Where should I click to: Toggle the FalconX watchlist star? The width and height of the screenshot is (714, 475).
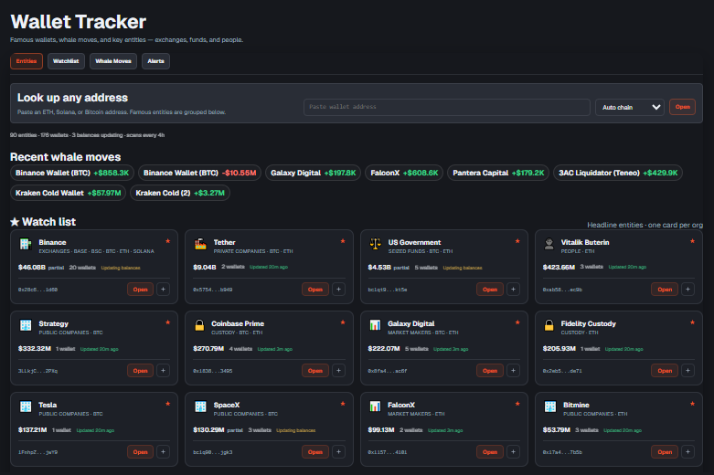point(517,404)
